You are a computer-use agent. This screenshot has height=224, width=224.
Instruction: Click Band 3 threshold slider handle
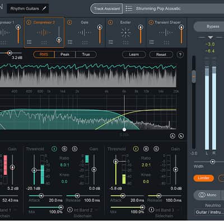[x=116, y=161]
